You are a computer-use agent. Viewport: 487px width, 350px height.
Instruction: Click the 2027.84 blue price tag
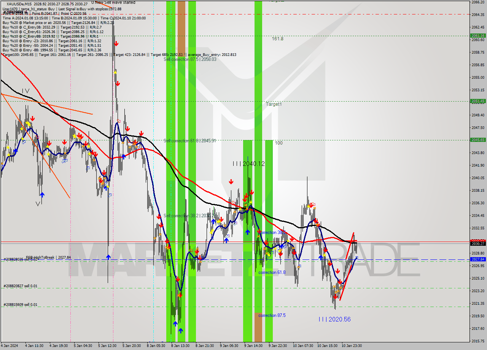477,259
